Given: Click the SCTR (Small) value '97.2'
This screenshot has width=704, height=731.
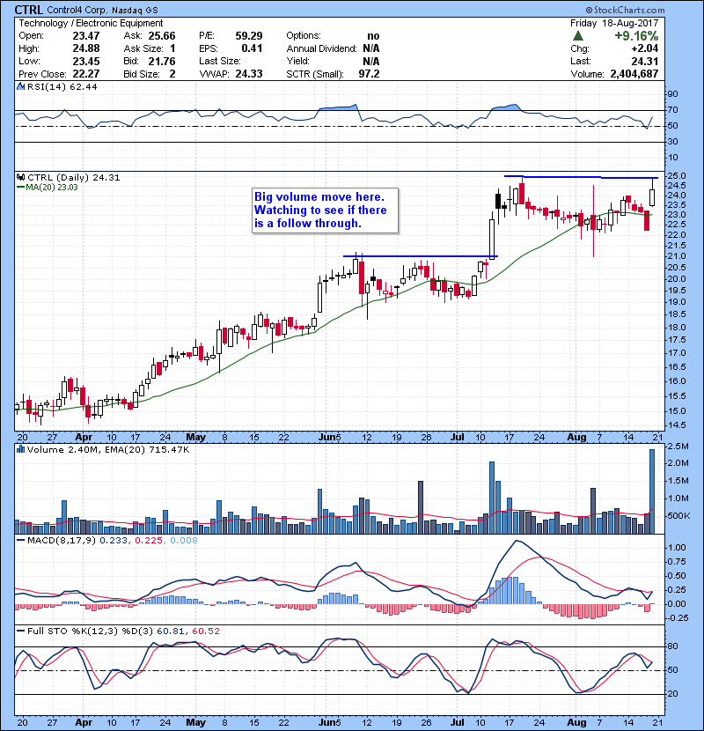Looking at the screenshot, I should (369, 74).
